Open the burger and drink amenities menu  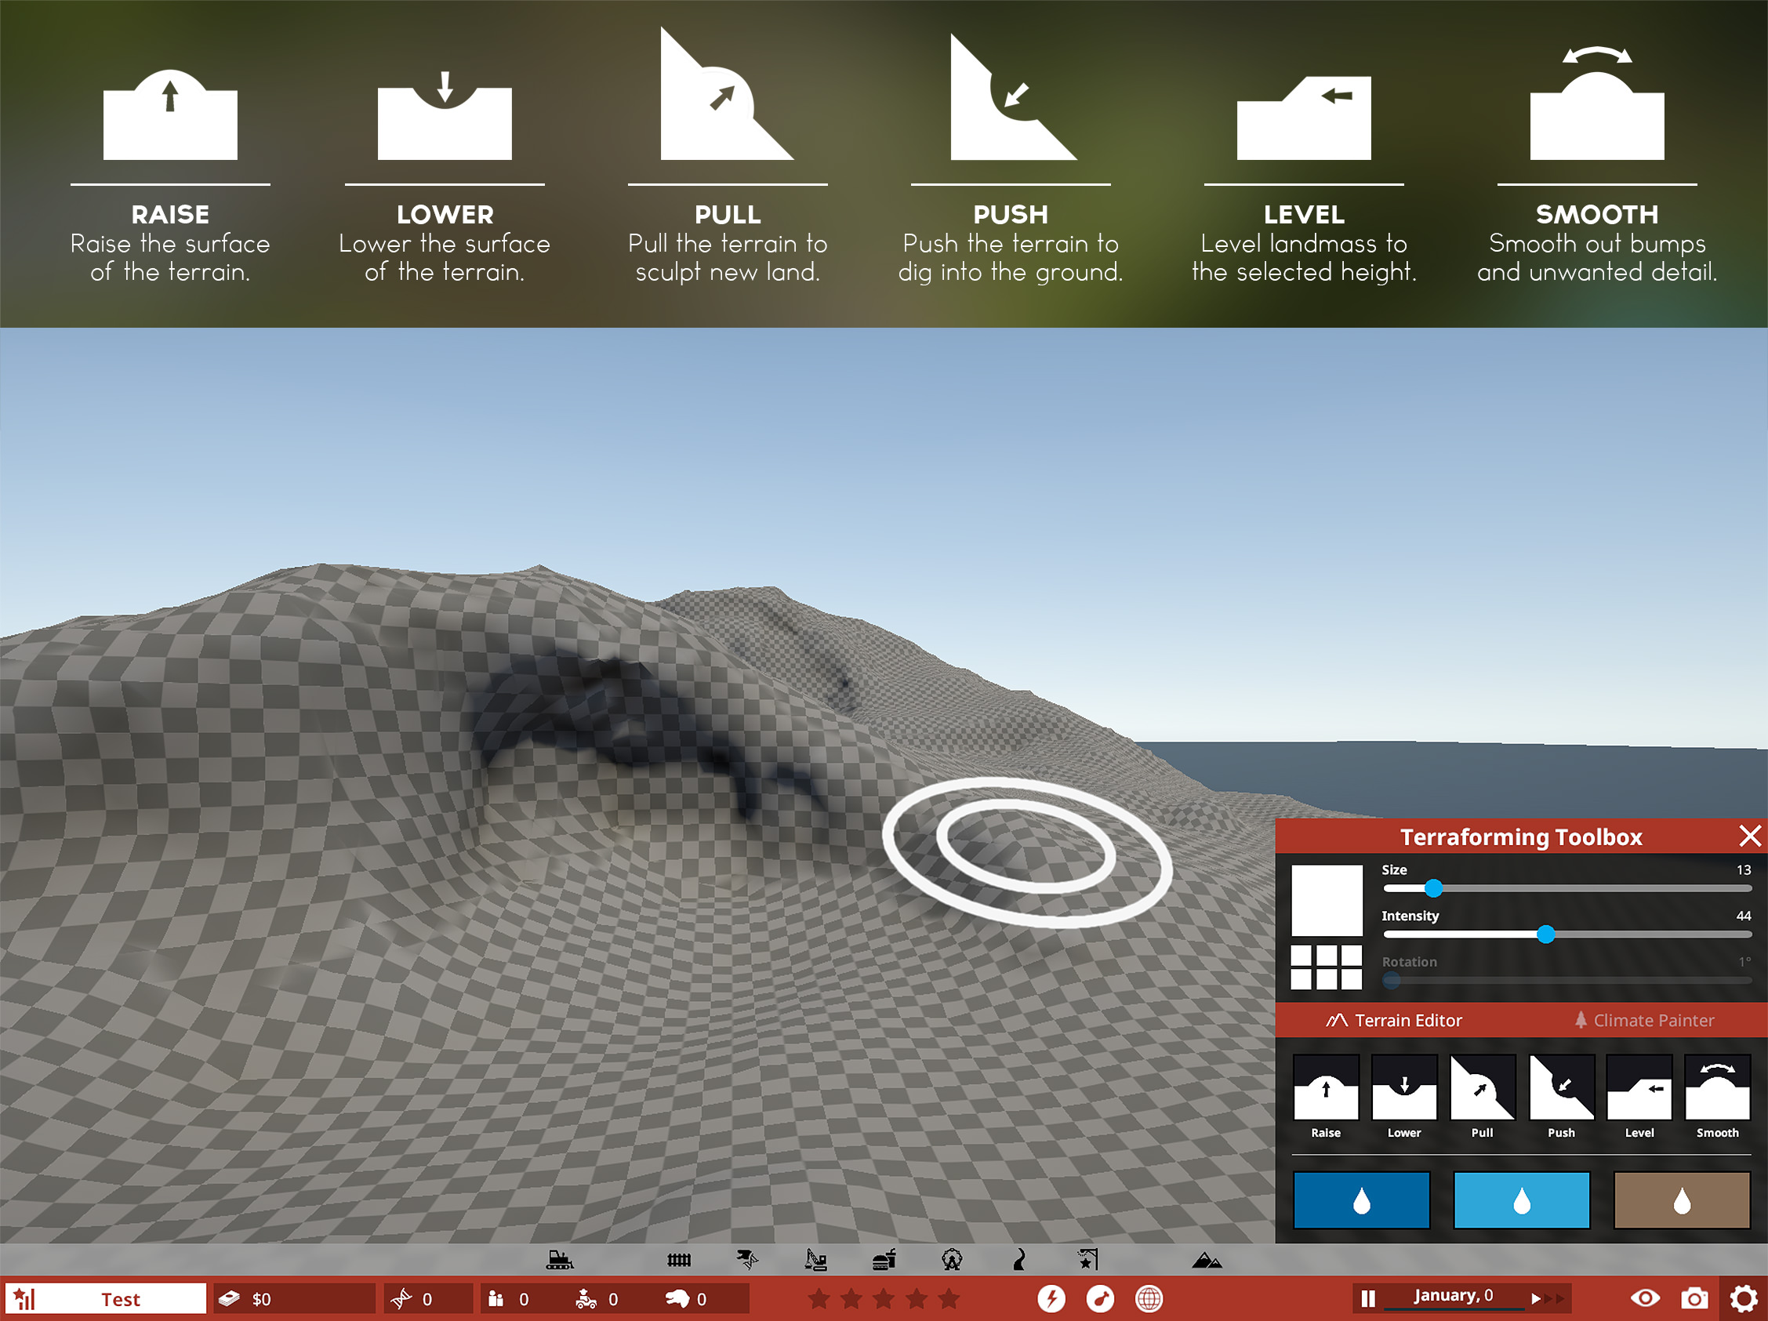coord(884,1261)
